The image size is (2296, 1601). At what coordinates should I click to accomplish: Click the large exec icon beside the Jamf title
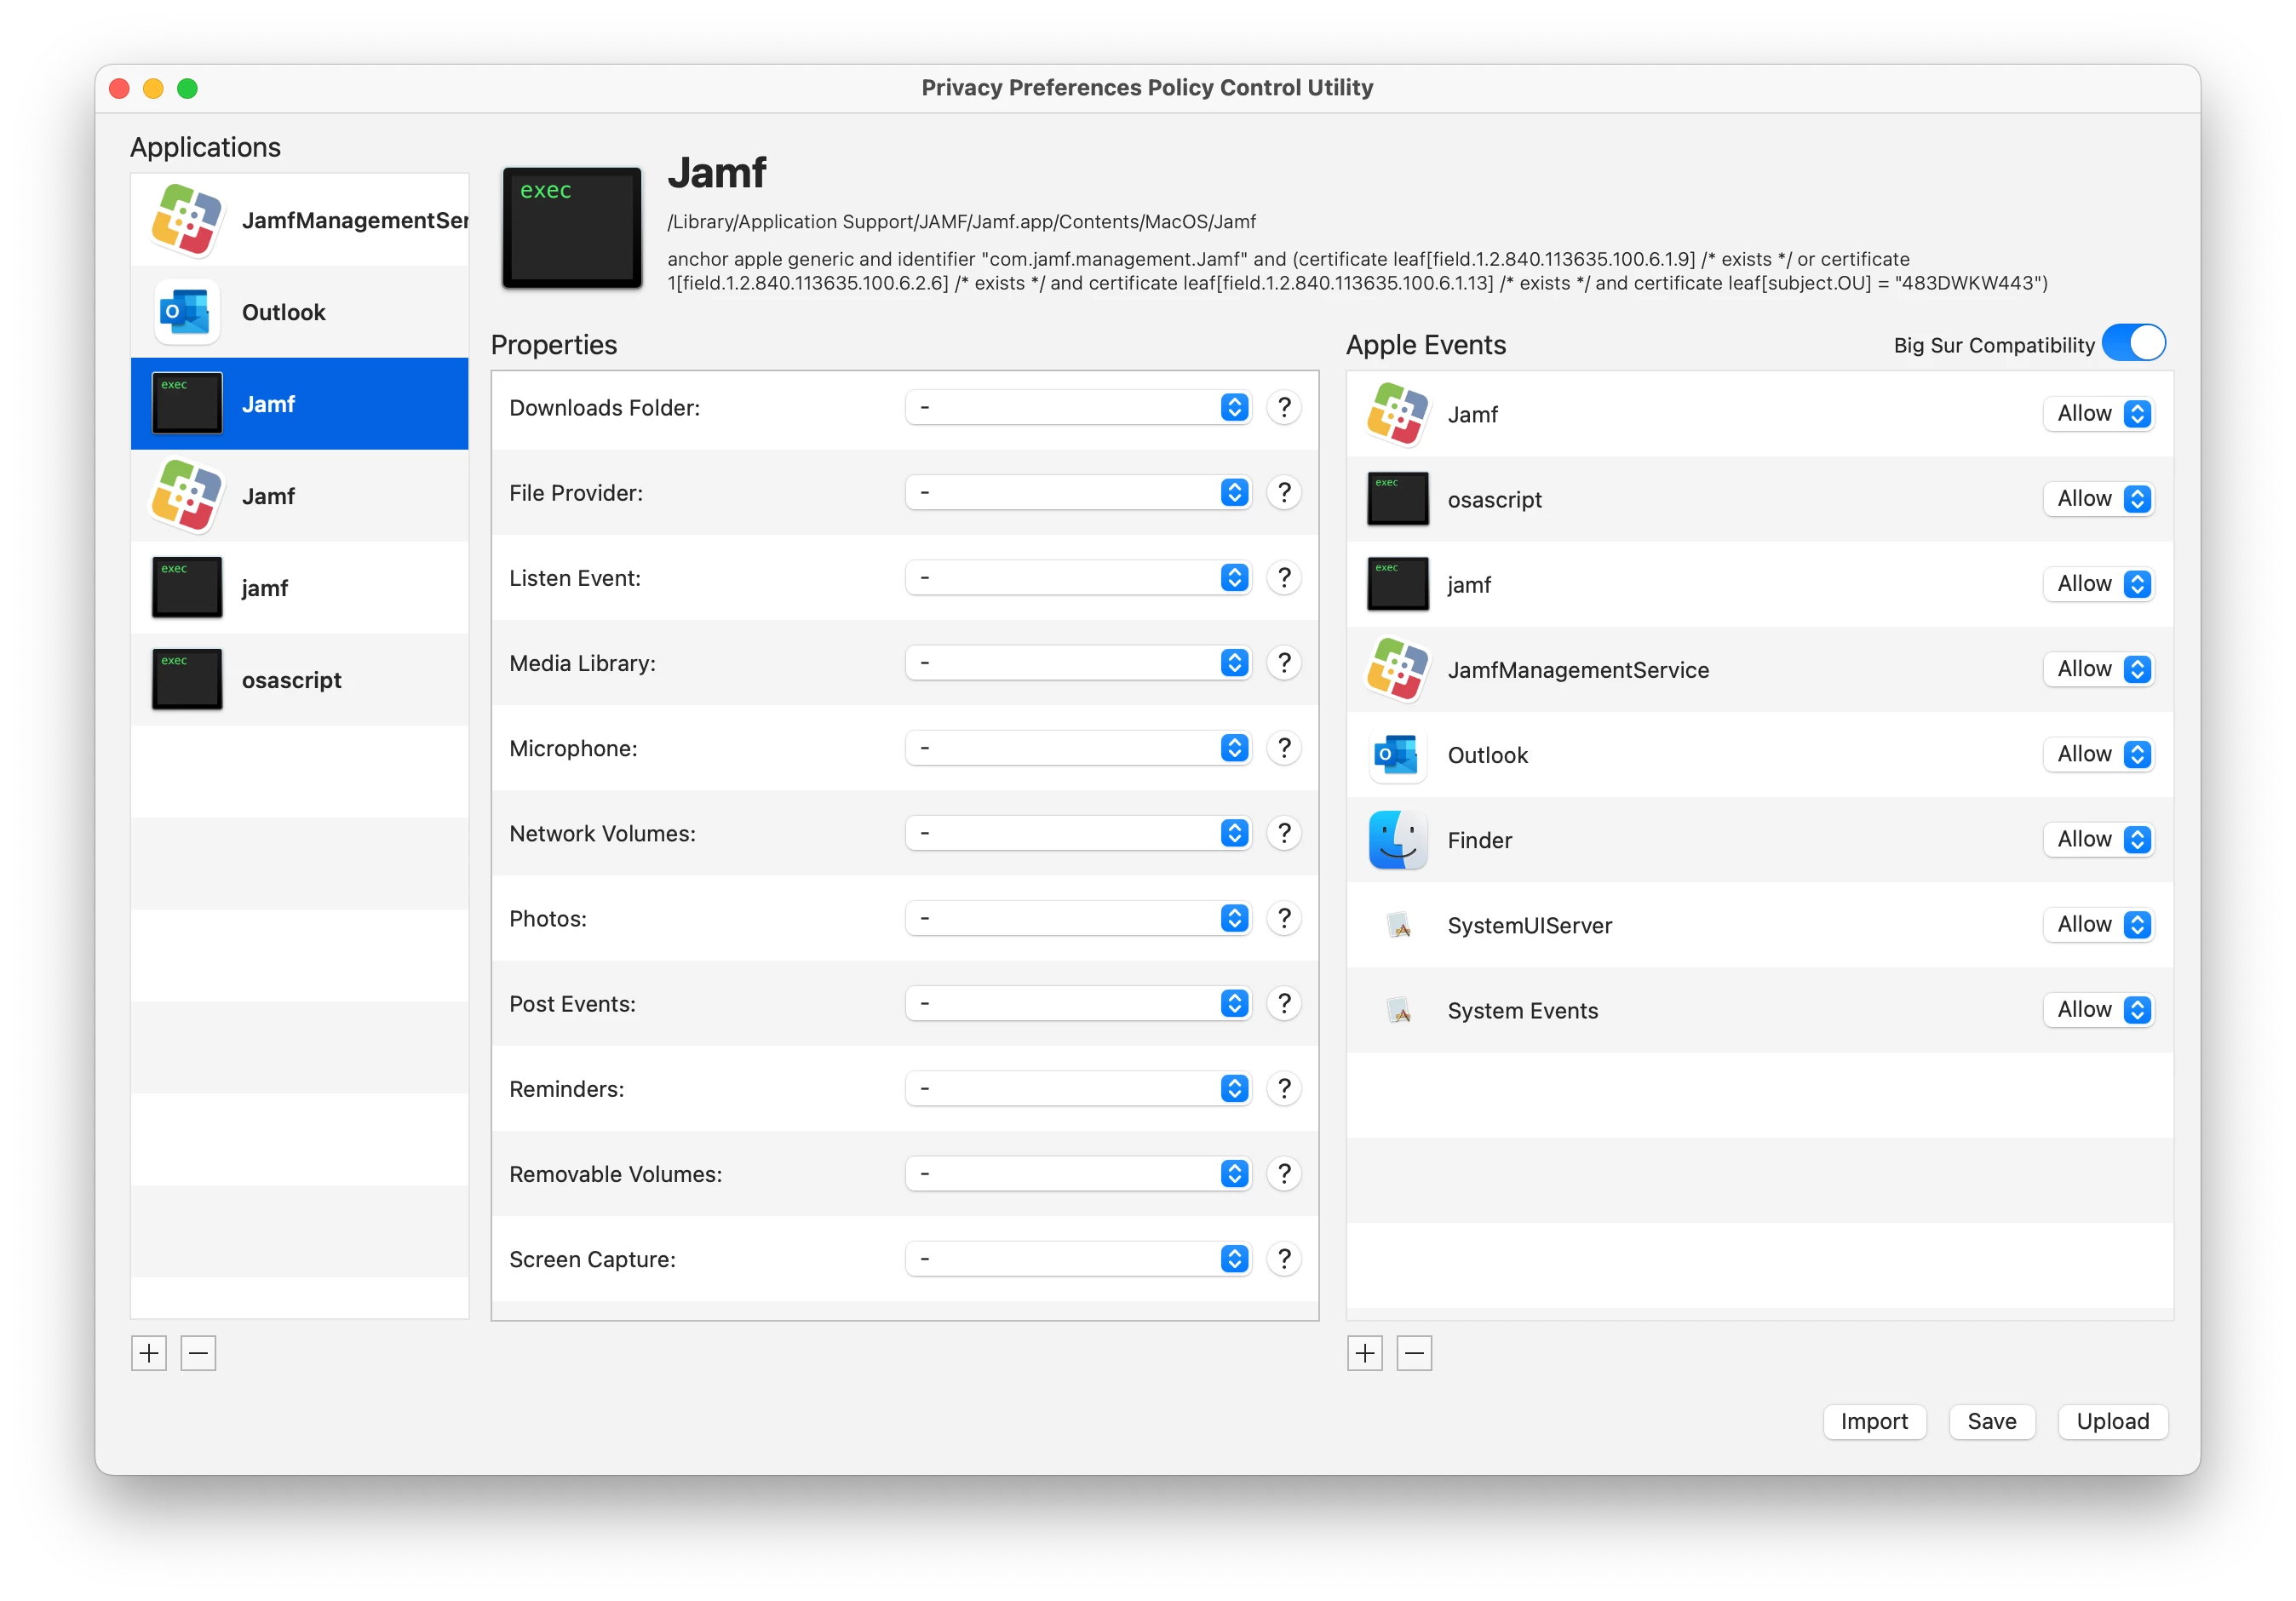[x=572, y=227]
